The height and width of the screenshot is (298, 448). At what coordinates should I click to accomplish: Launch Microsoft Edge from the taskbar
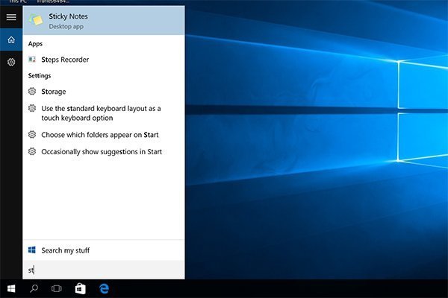104,288
